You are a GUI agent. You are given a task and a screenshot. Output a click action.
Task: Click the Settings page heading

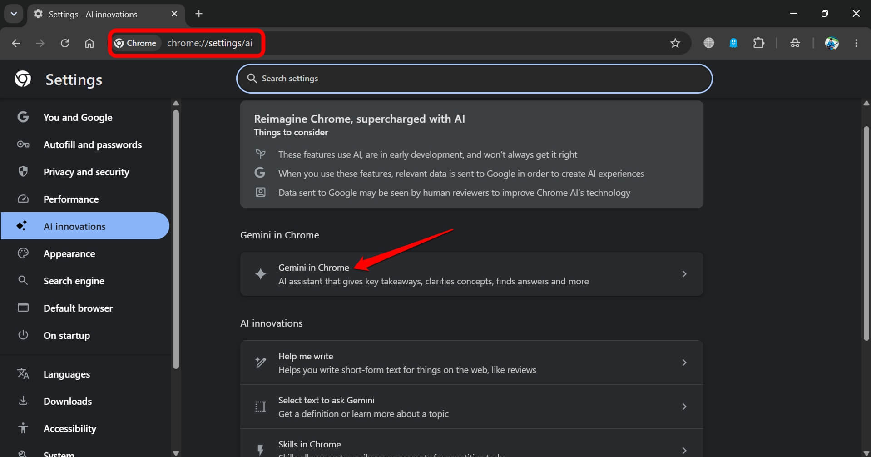pos(74,79)
